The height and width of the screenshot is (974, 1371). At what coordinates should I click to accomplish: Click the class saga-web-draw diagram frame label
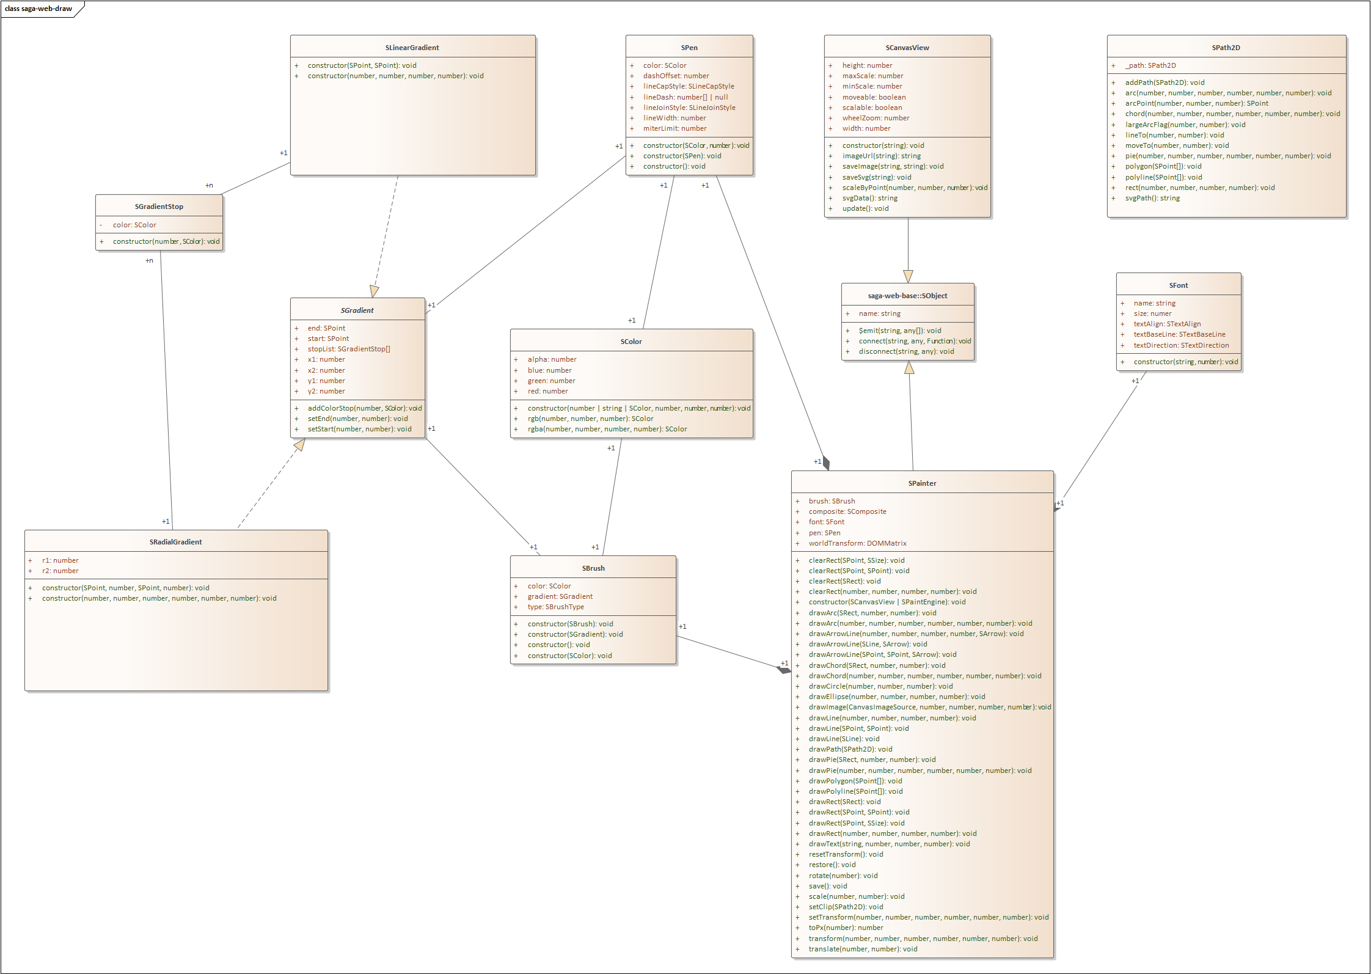[38, 9]
